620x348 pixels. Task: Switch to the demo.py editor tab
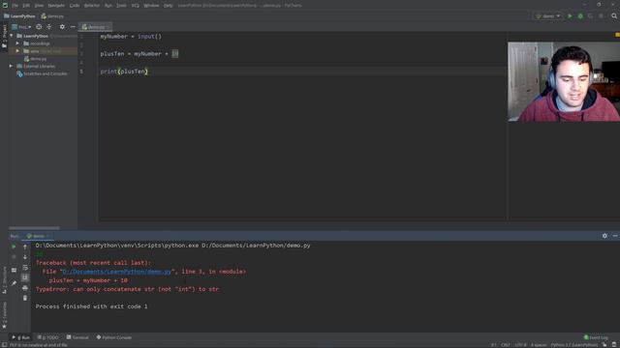[x=95, y=27]
